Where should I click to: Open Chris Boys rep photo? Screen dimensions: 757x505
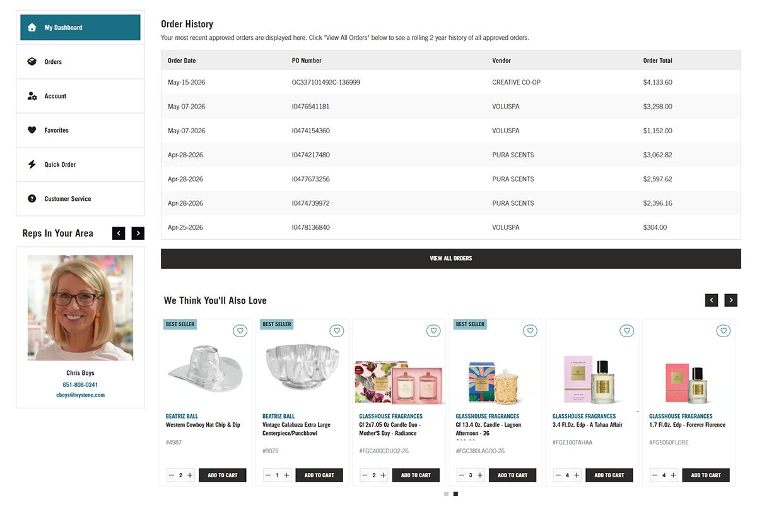click(80, 307)
